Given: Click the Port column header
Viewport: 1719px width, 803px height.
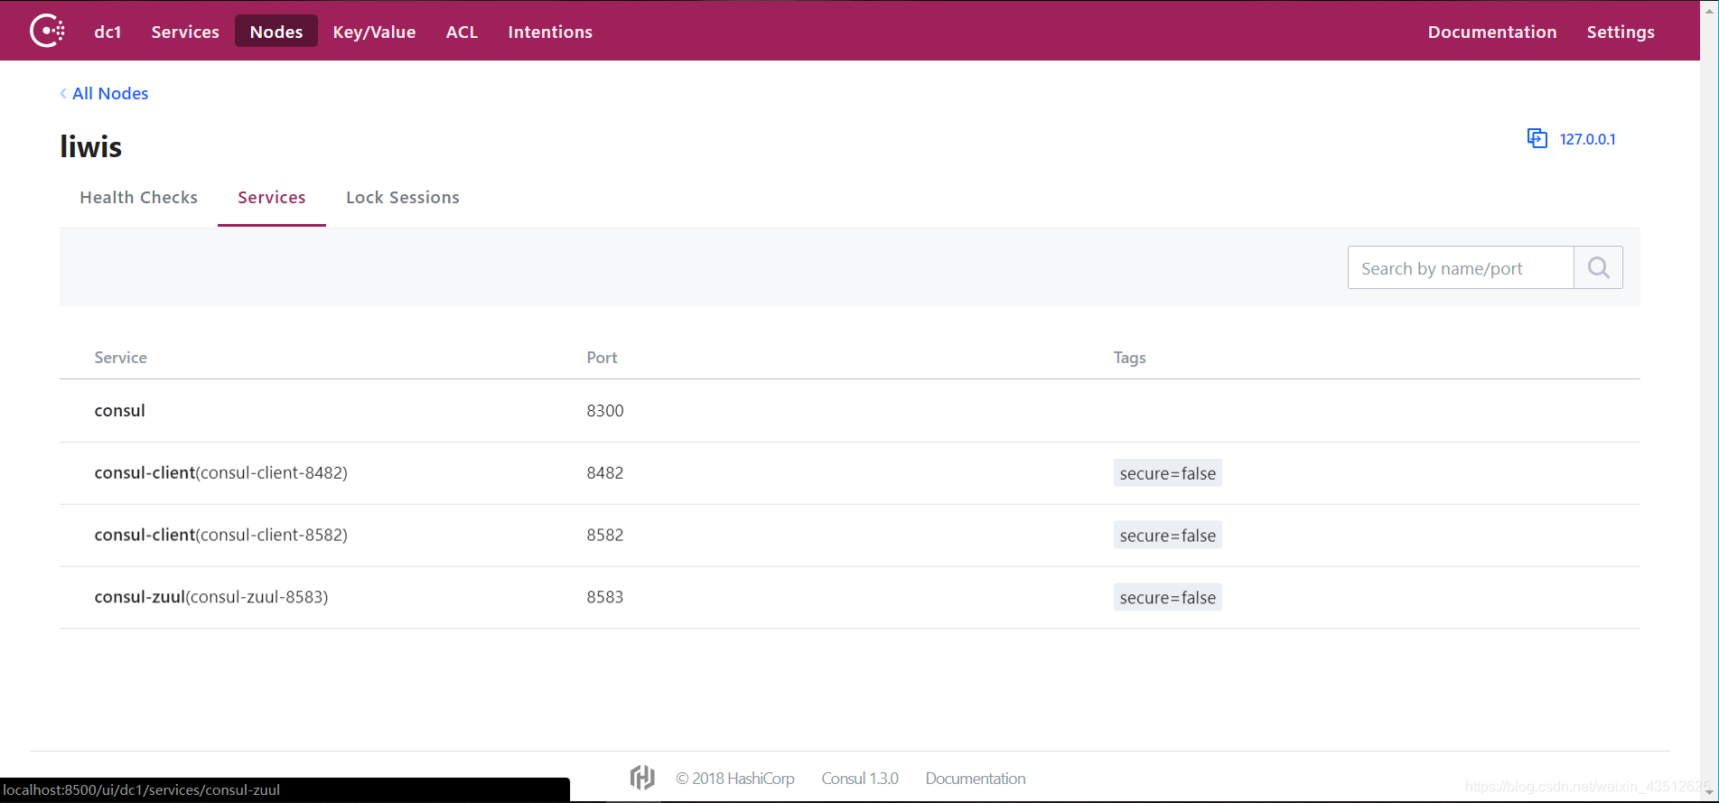Looking at the screenshot, I should [602, 358].
